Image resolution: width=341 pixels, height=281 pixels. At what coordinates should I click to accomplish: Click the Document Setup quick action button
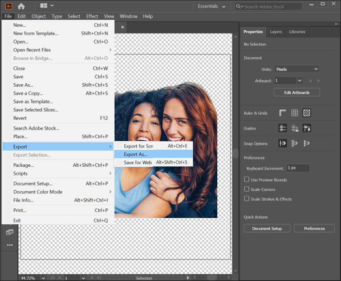[x=267, y=228]
